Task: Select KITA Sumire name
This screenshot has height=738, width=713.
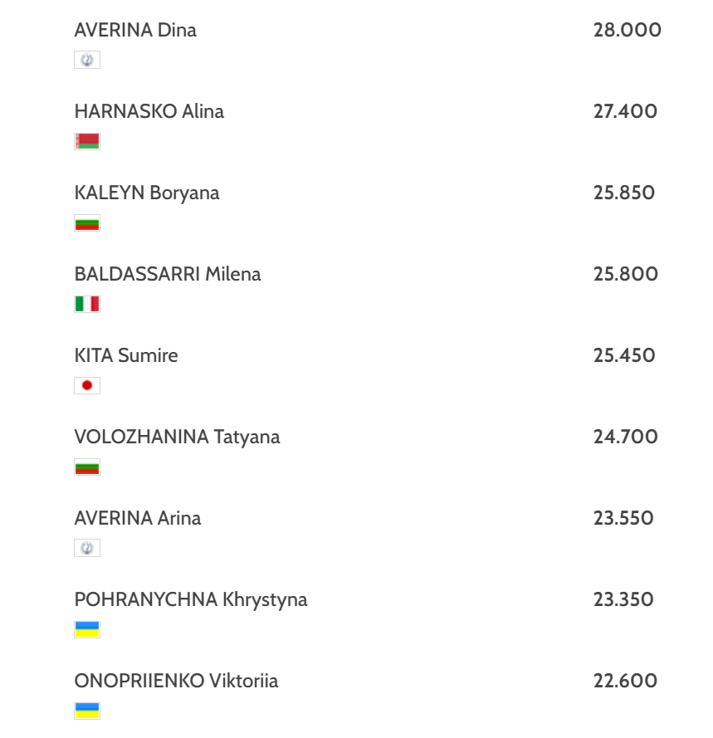Action: coord(126,355)
